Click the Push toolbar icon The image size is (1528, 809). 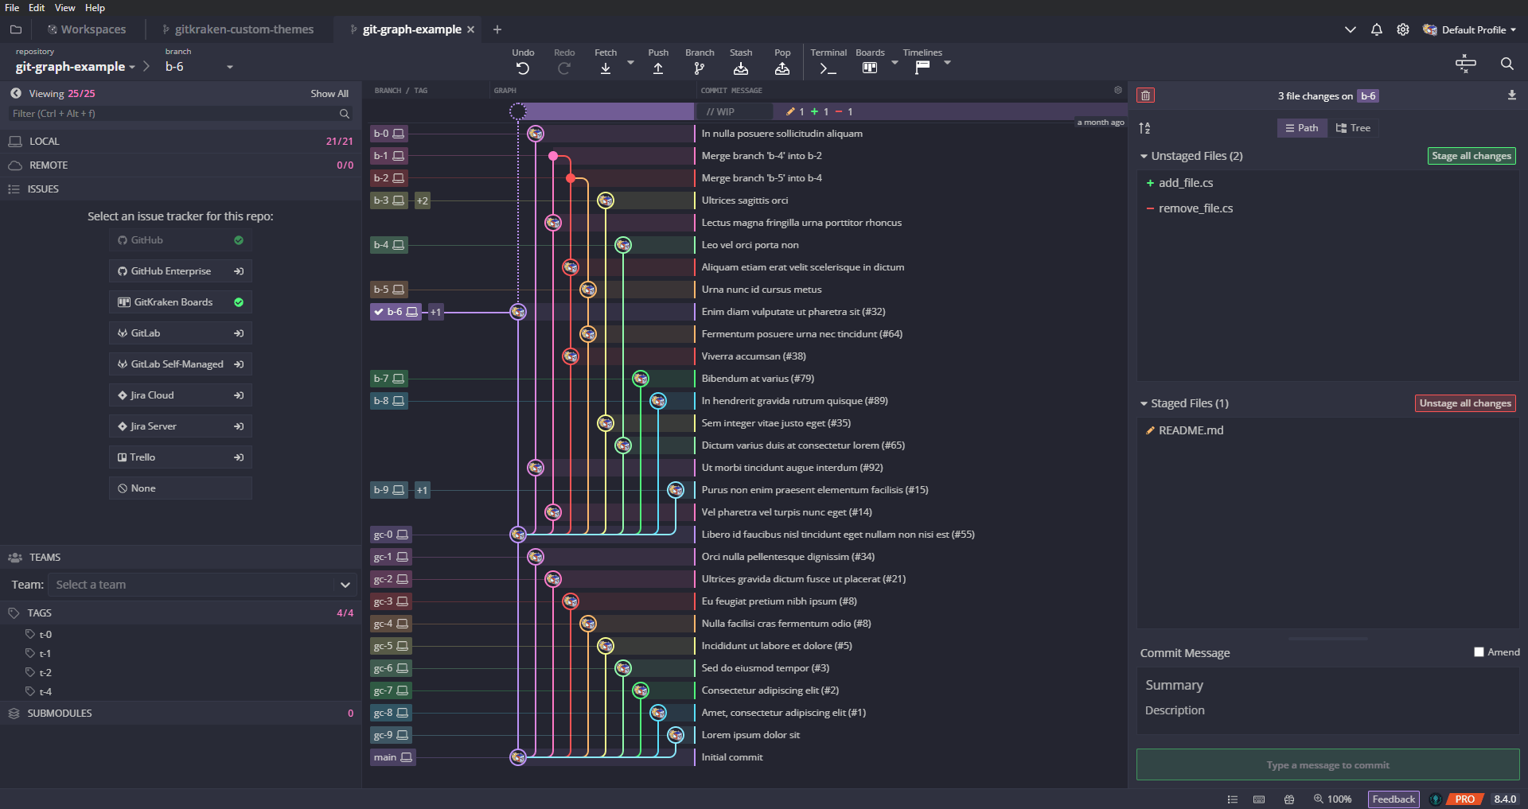coord(658,68)
